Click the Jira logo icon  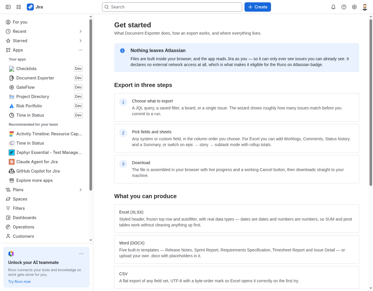30,7
